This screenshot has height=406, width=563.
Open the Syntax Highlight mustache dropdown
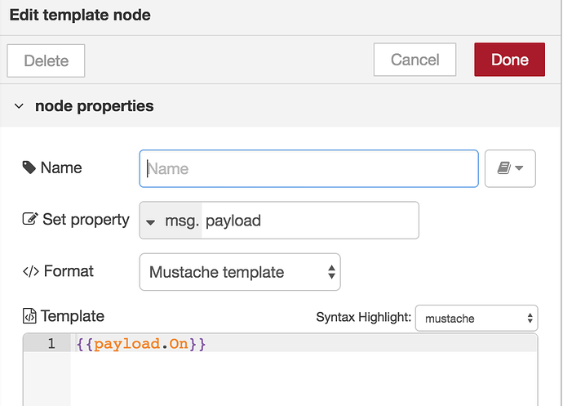pyautogui.click(x=476, y=318)
